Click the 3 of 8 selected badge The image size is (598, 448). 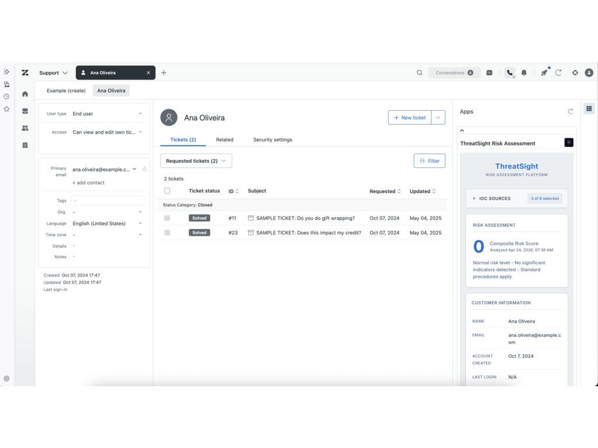(x=545, y=198)
